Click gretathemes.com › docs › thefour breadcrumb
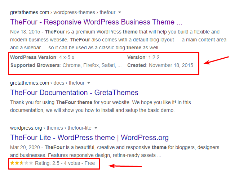Viewport: 248px width, 171px height. pos(47,83)
